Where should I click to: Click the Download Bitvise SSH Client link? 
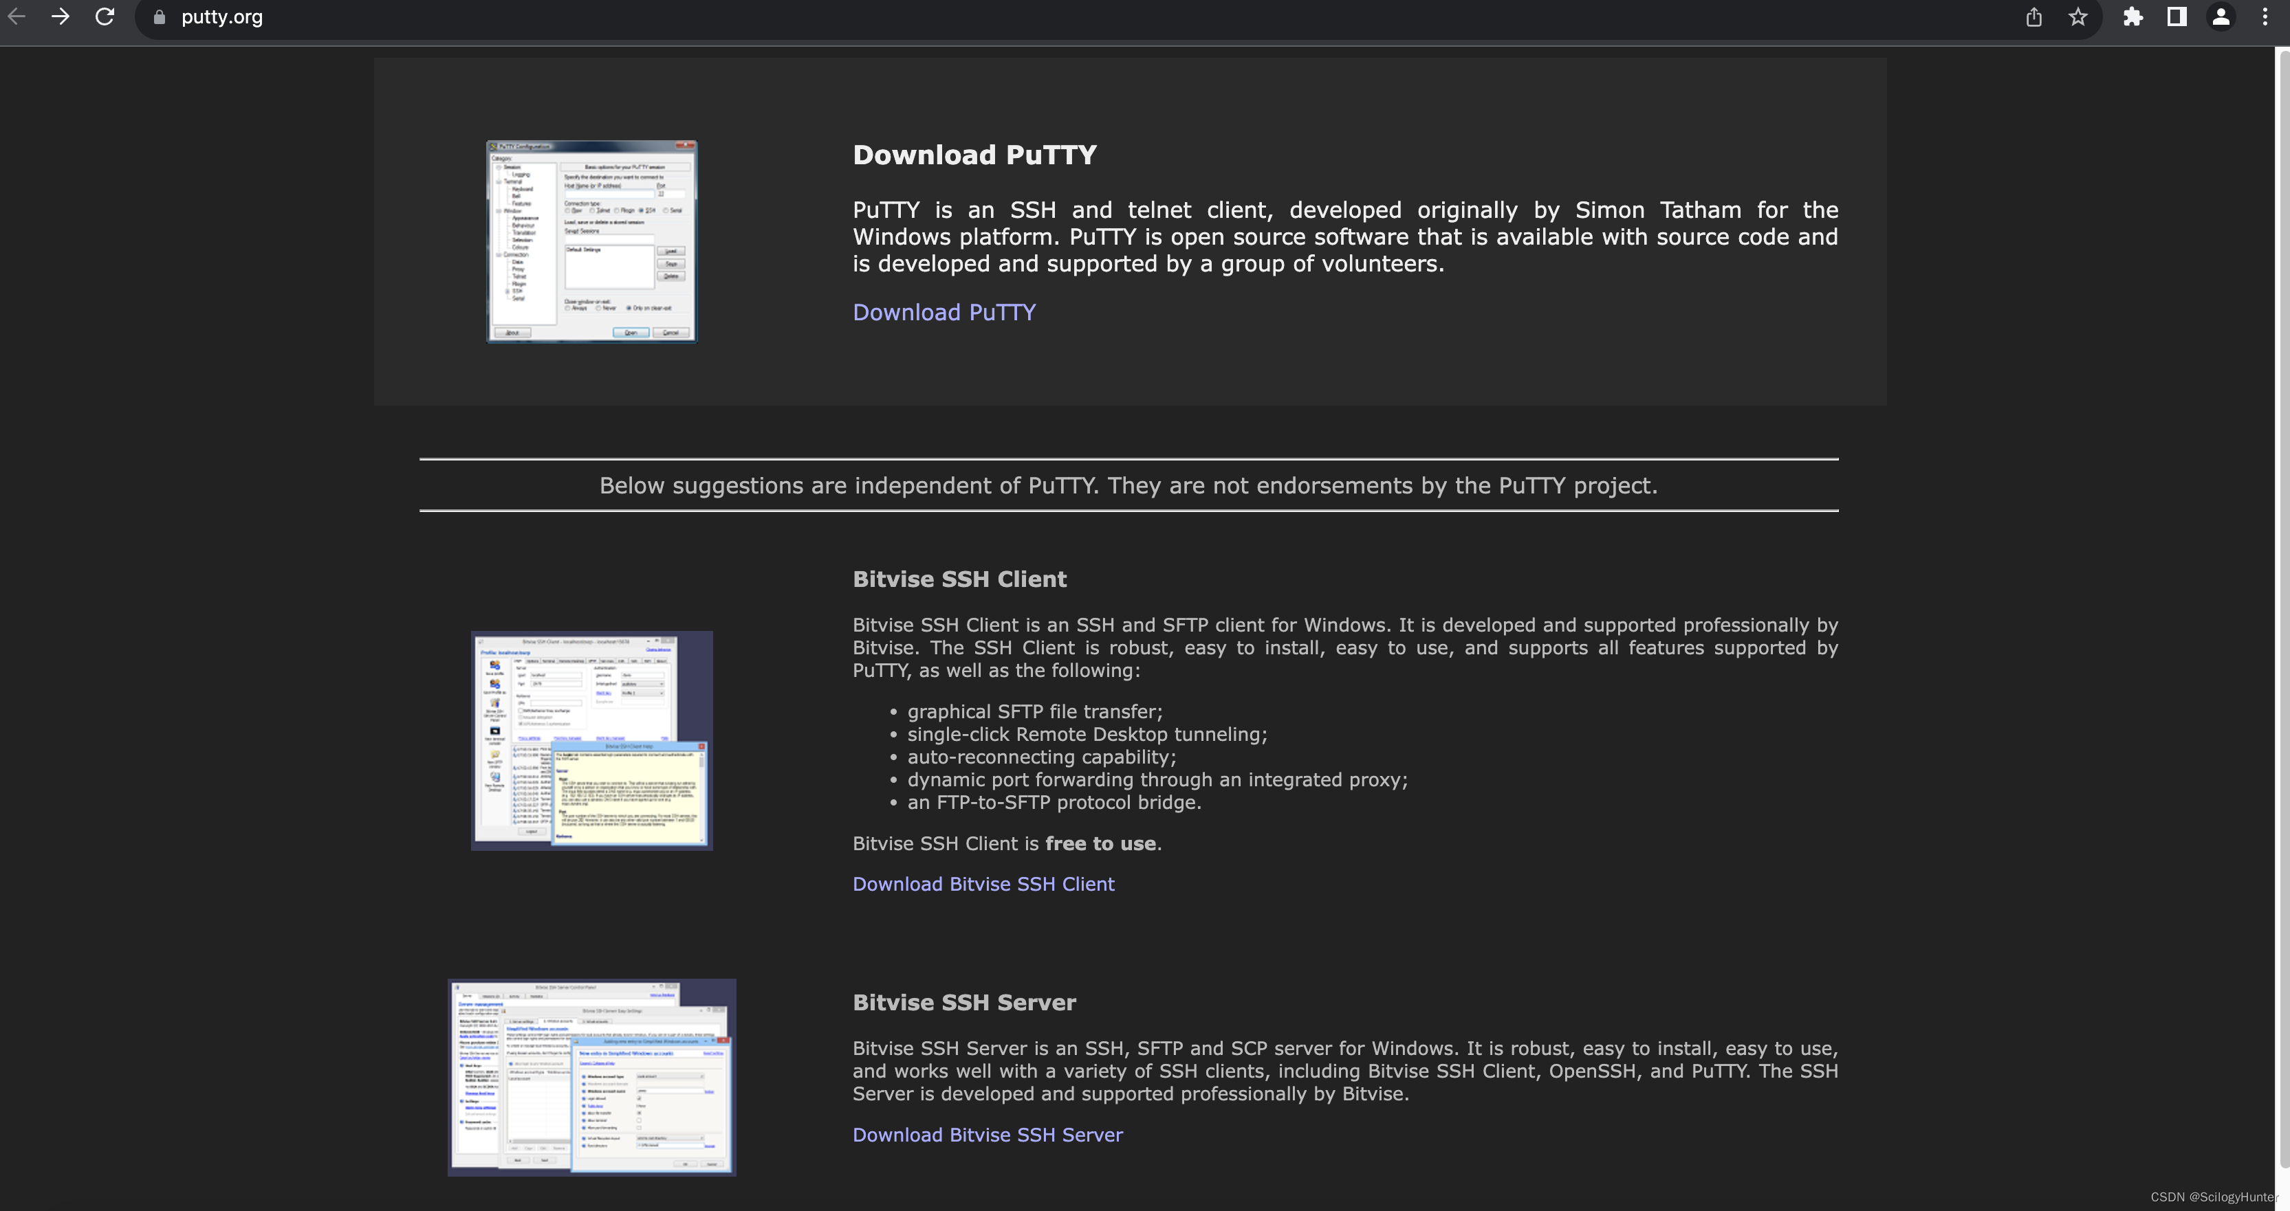(x=981, y=882)
